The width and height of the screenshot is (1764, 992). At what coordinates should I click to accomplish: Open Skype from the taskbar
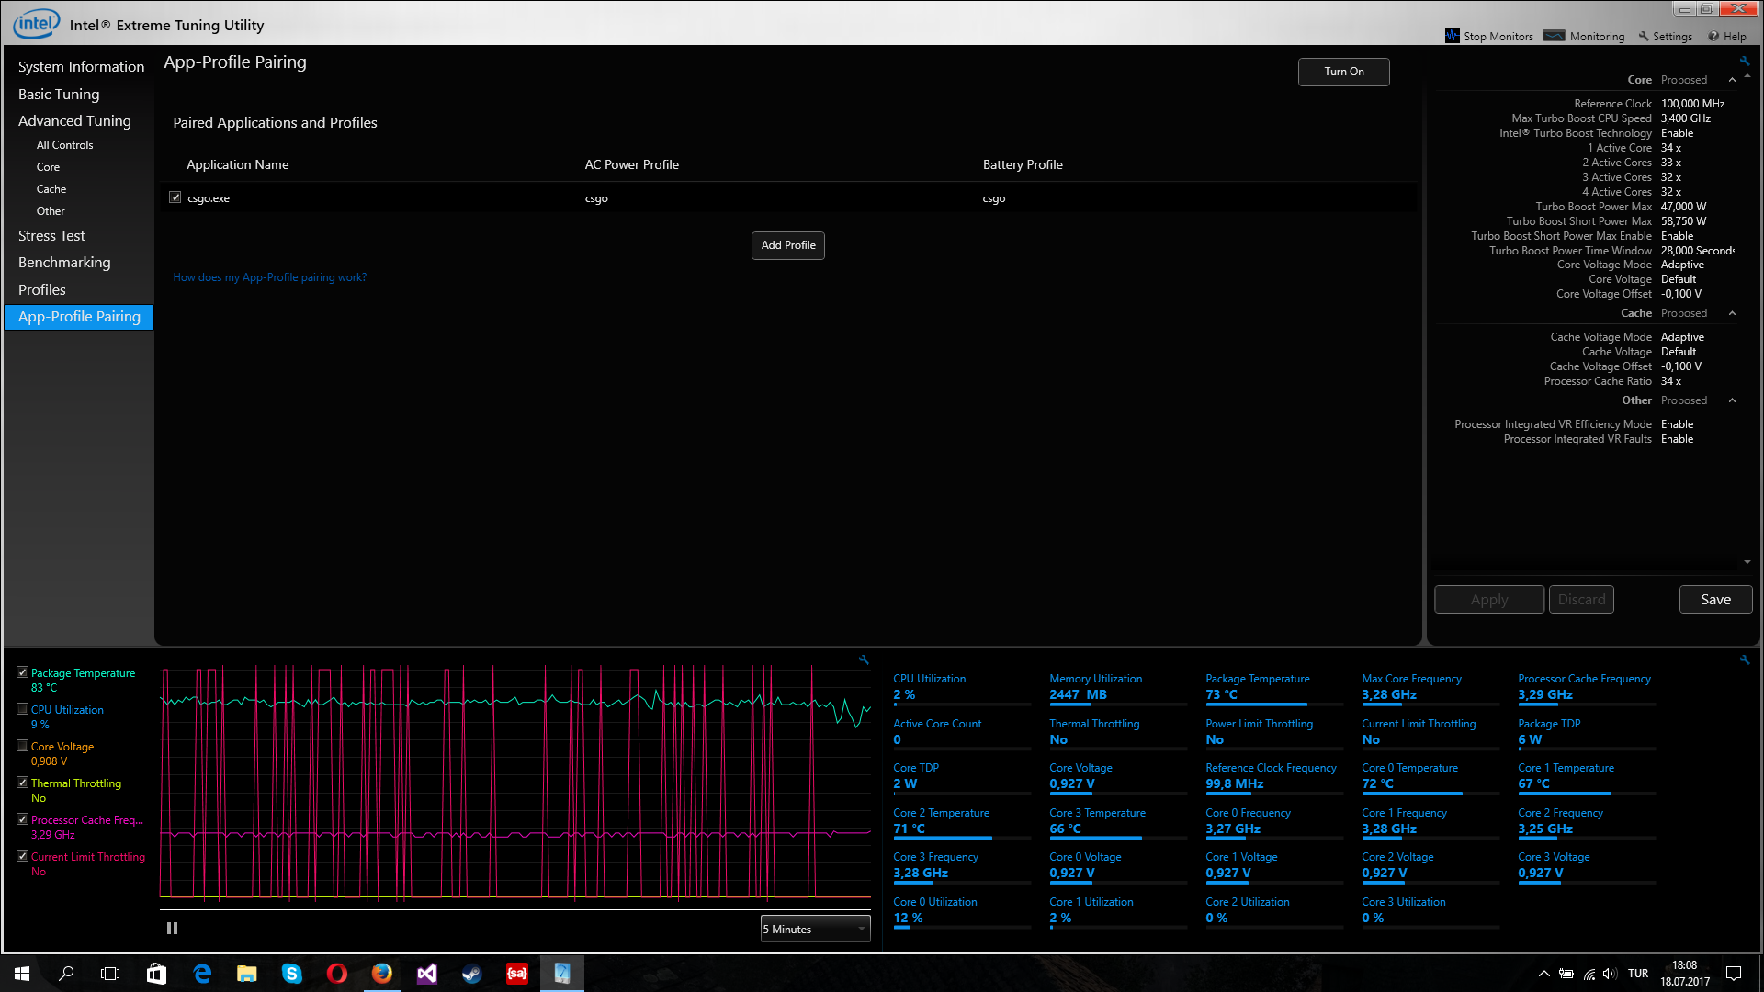292,974
